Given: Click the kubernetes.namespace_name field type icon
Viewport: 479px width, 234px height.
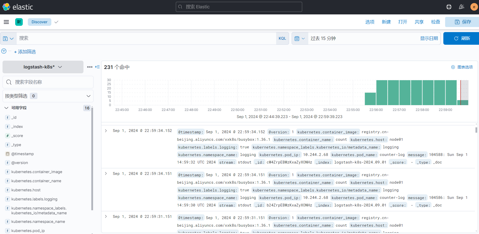Looking at the screenshot, I should [x=8, y=222].
